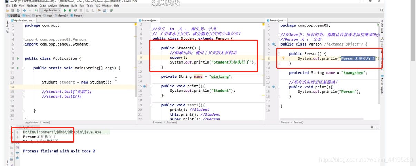Open the Run panel settings gear

372,127
